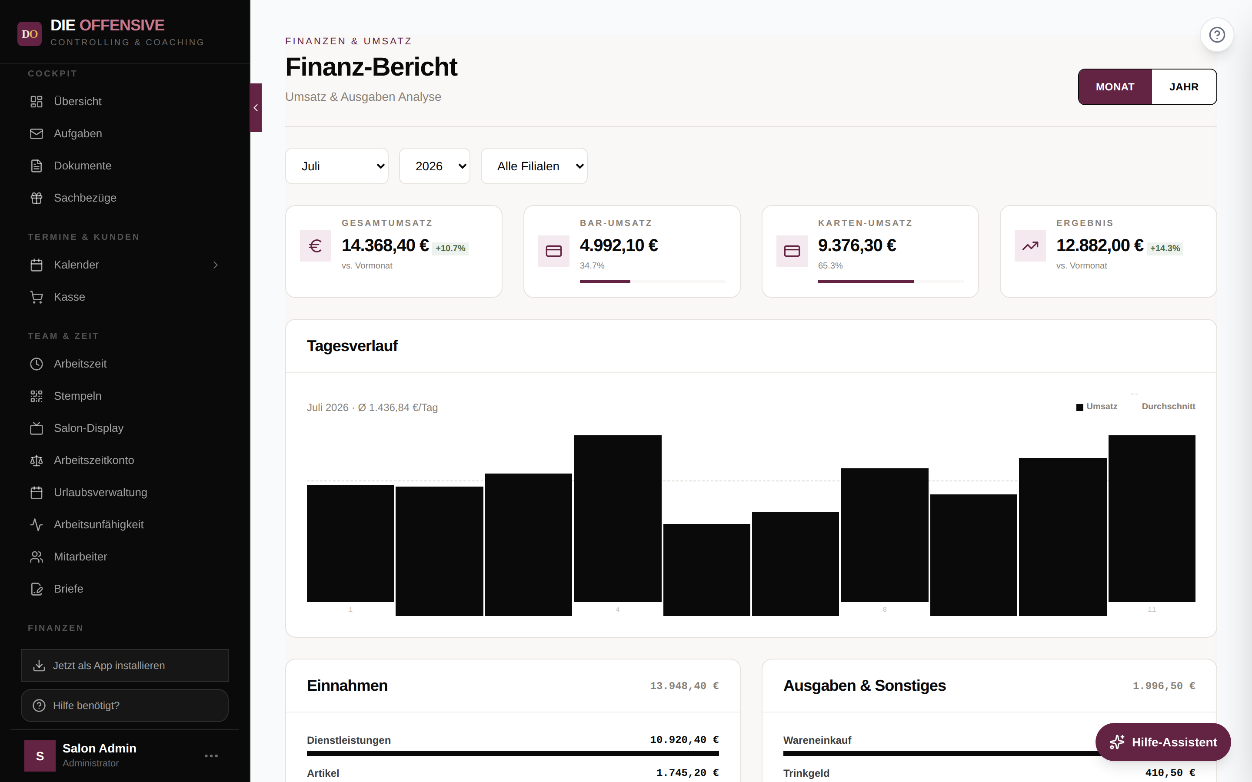Click the Briefe edit icon

(x=36, y=589)
